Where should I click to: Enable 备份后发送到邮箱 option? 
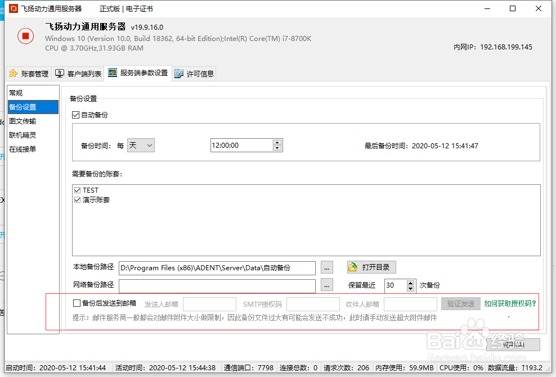pos(78,302)
